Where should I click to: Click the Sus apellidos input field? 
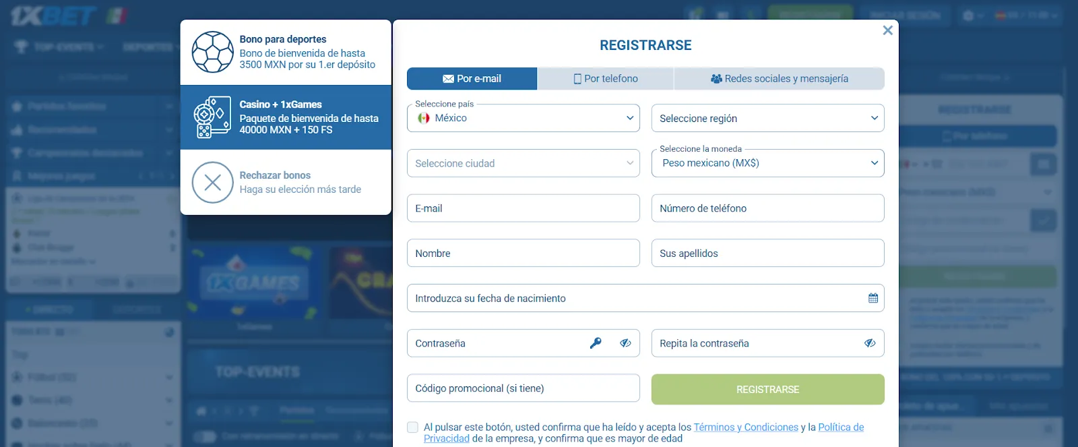point(768,253)
